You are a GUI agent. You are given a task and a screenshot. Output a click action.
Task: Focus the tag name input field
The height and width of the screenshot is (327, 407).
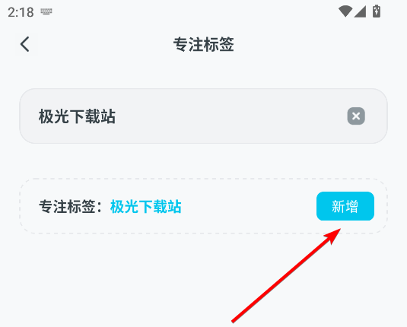pyautogui.click(x=204, y=116)
